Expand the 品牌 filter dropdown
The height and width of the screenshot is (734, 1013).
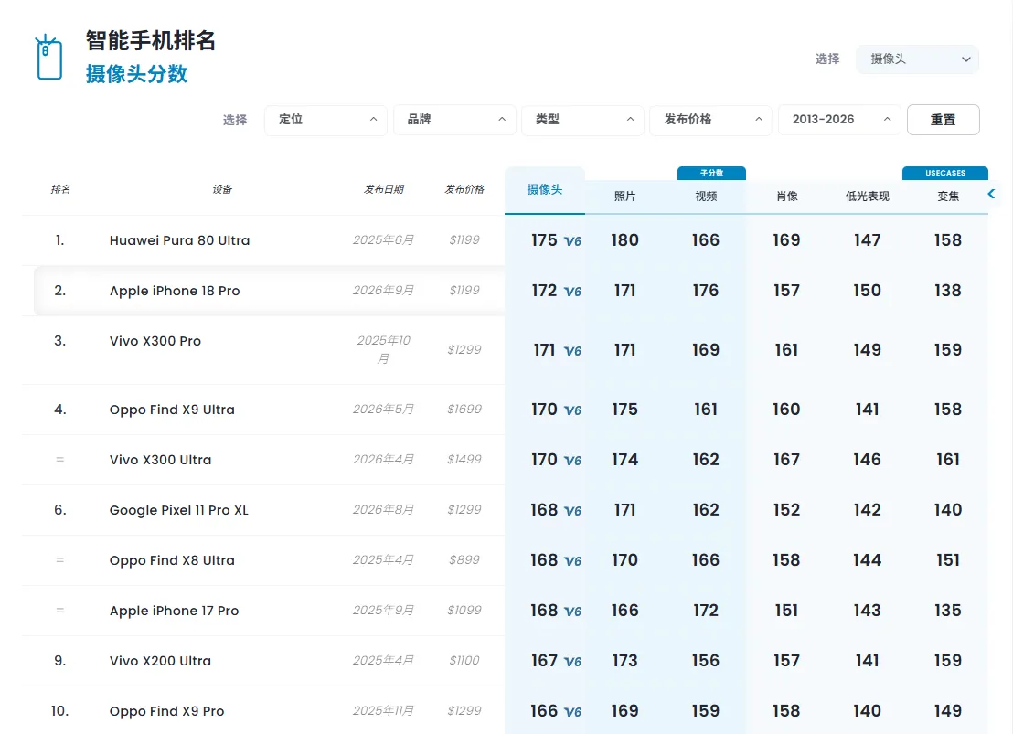(x=454, y=120)
